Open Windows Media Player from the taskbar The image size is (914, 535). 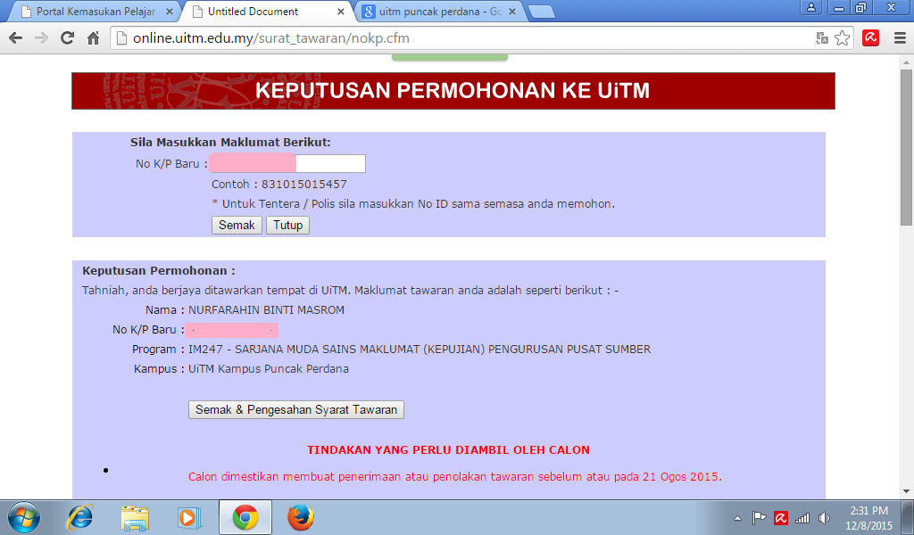tap(189, 517)
